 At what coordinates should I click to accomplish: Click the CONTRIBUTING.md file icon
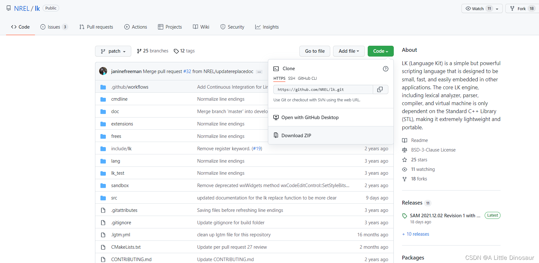pyautogui.click(x=103, y=260)
